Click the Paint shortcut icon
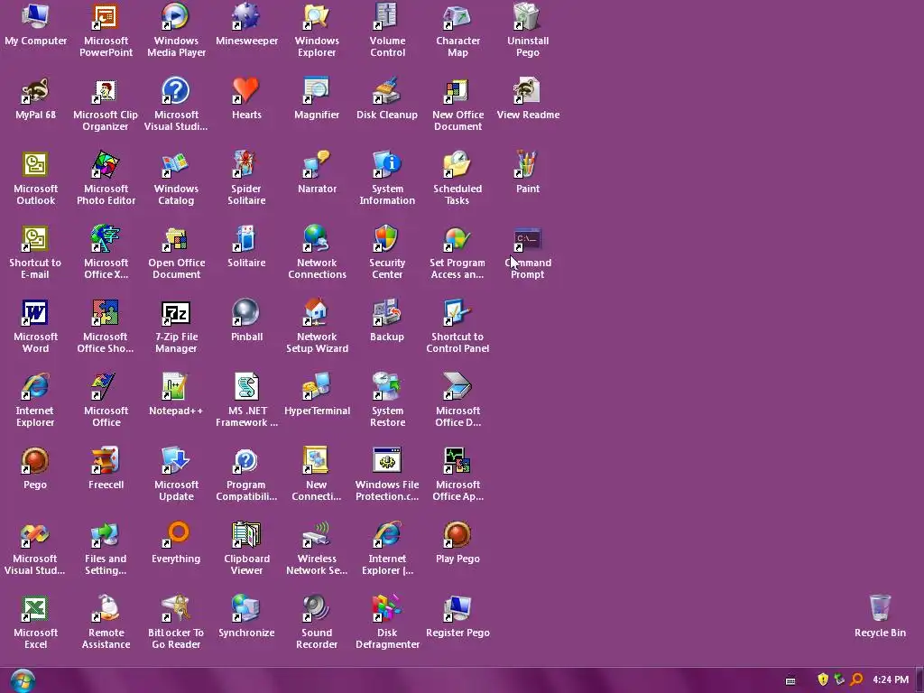The image size is (924, 693). (527, 165)
